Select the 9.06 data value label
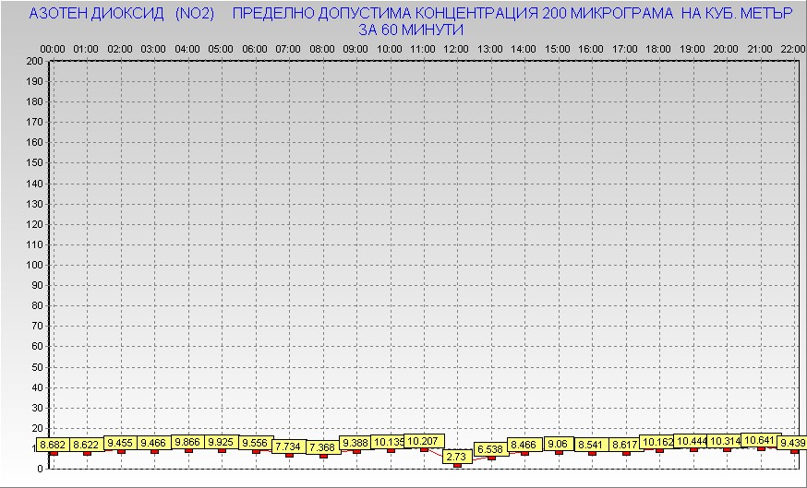The width and height of the screenshot is (807, 488). click(x=558, y=444)
